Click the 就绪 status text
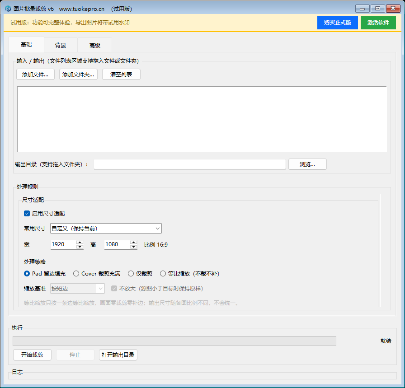This screenshot has width=405, height=388. tap(386, 341)
